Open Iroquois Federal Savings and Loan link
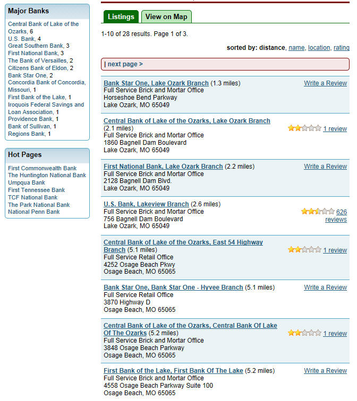 (x=46, y=108)
